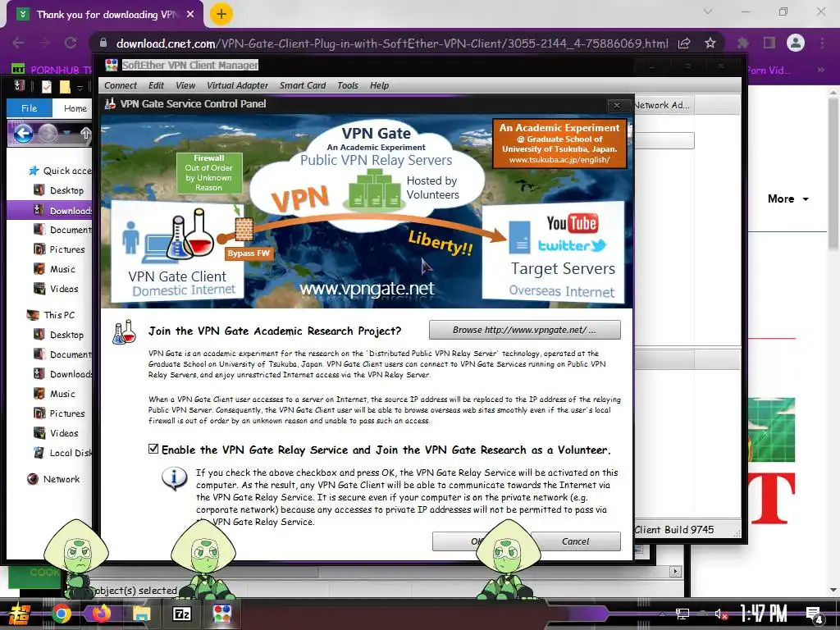Open Google Chrome from the taskbar
This screenshot has height=630, width=840.
tap(61, 614)
